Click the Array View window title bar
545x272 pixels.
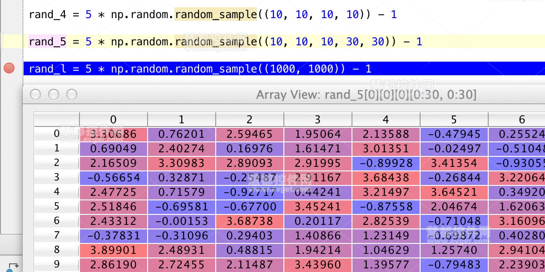[284, 95]
